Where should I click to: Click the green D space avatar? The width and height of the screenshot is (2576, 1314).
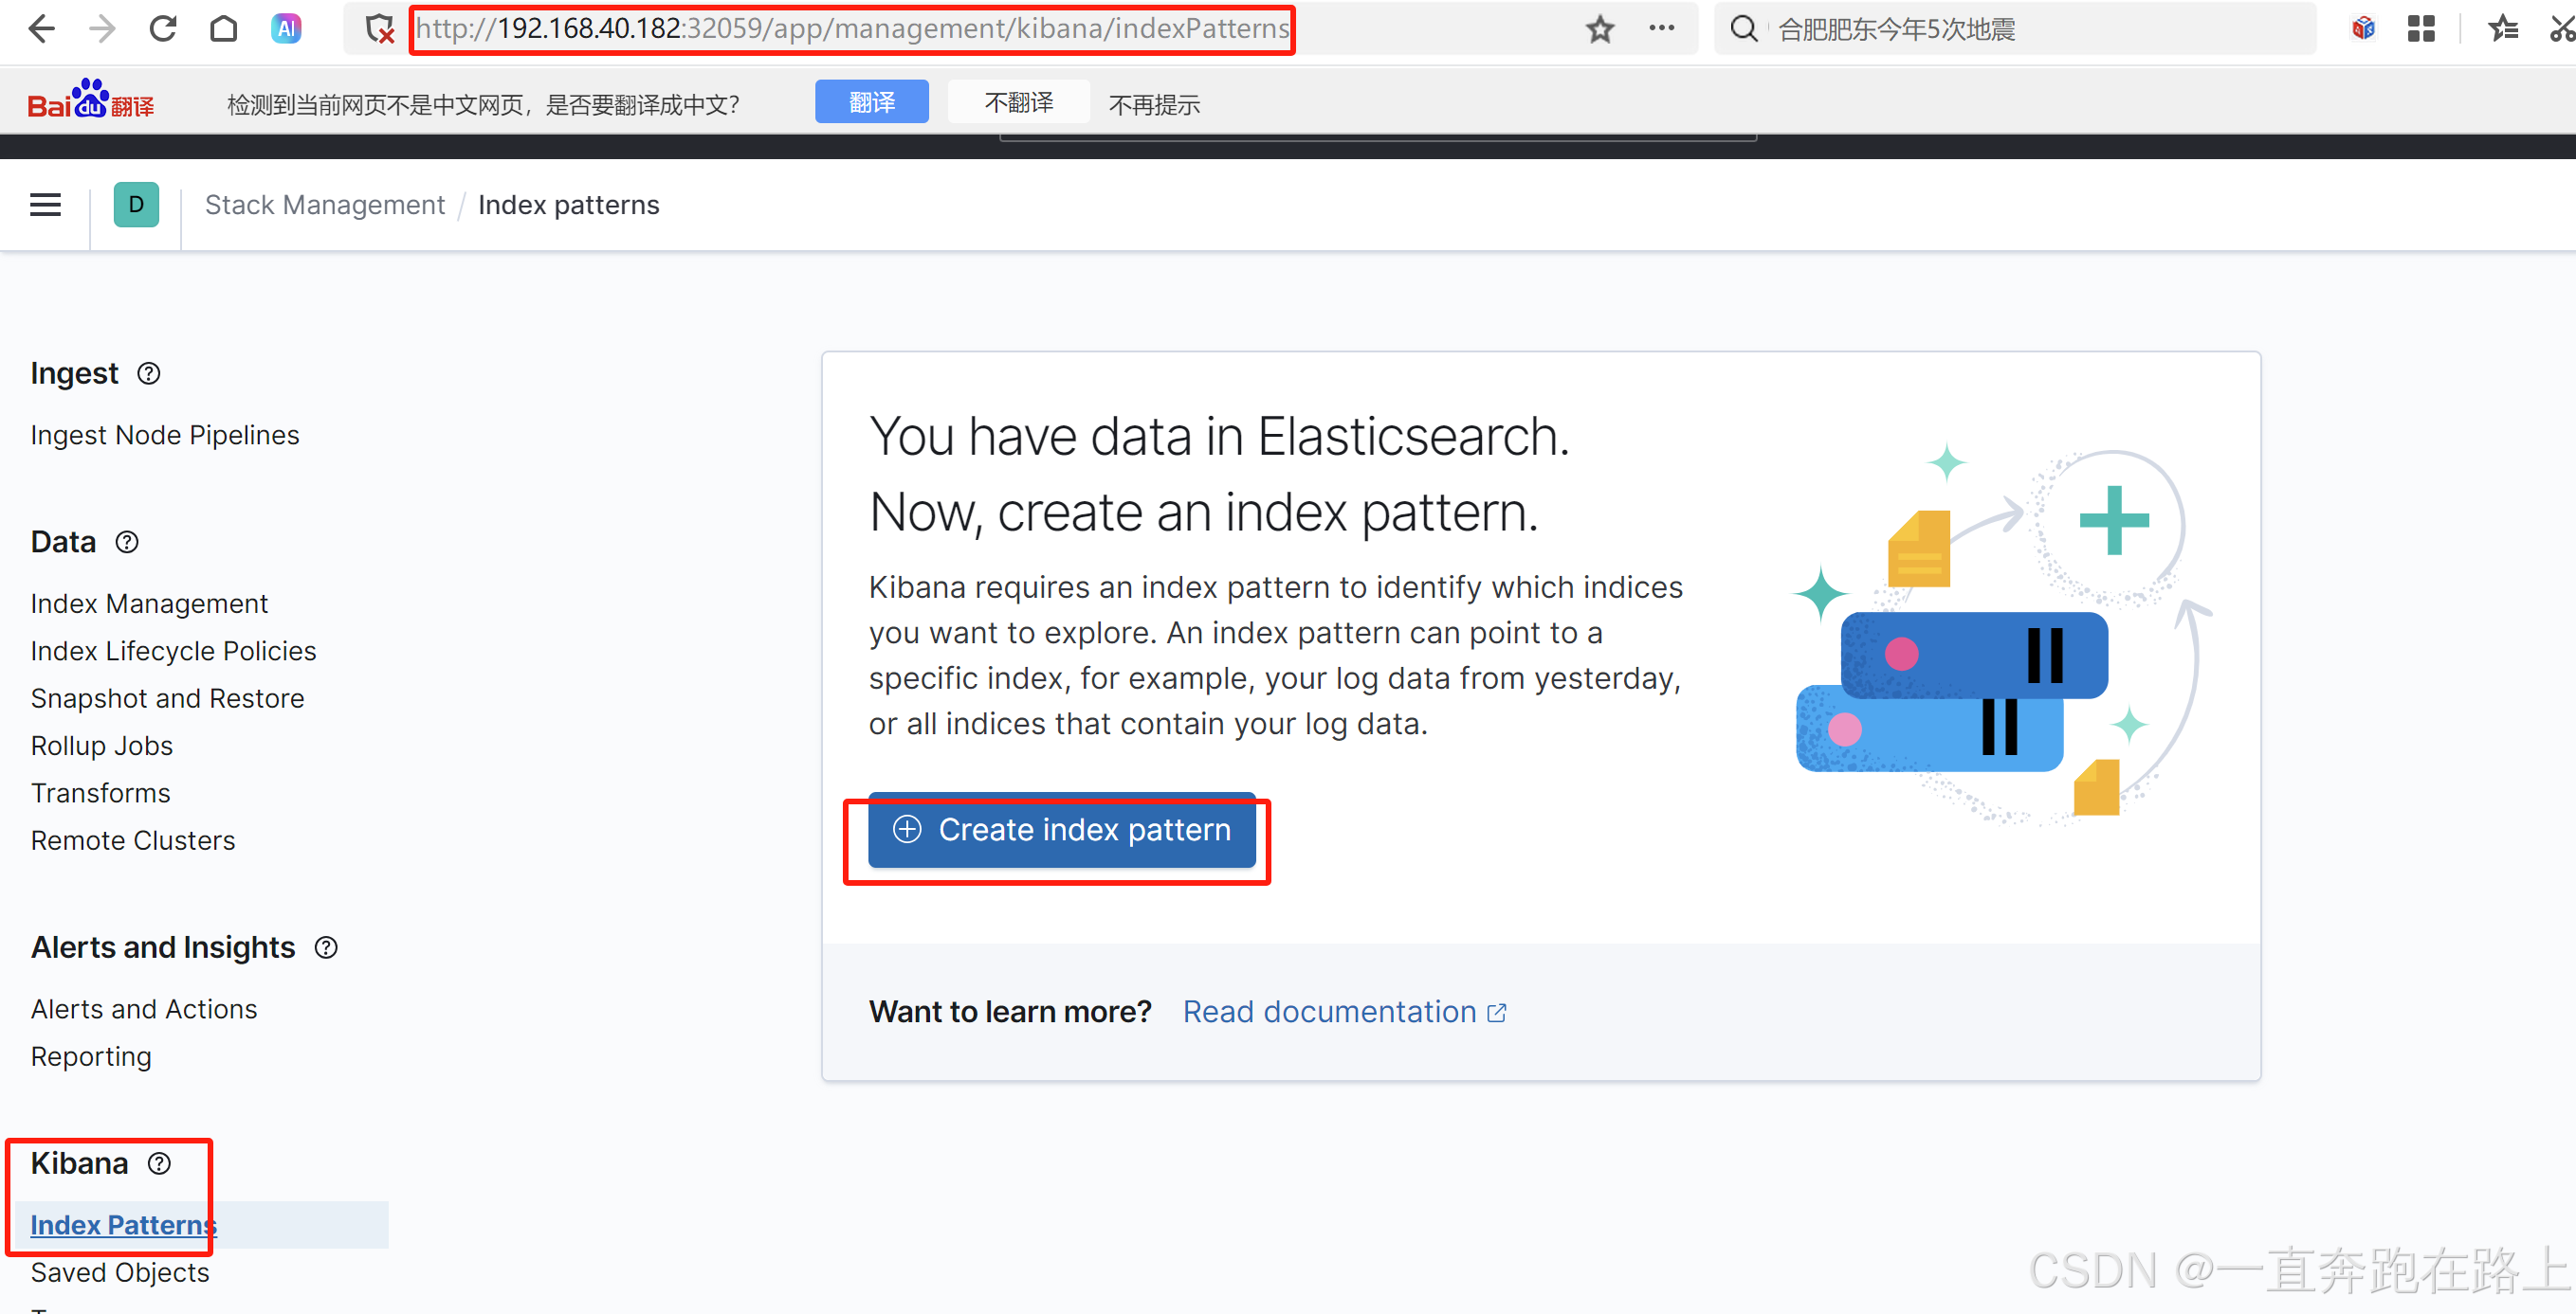coord(136,205)
